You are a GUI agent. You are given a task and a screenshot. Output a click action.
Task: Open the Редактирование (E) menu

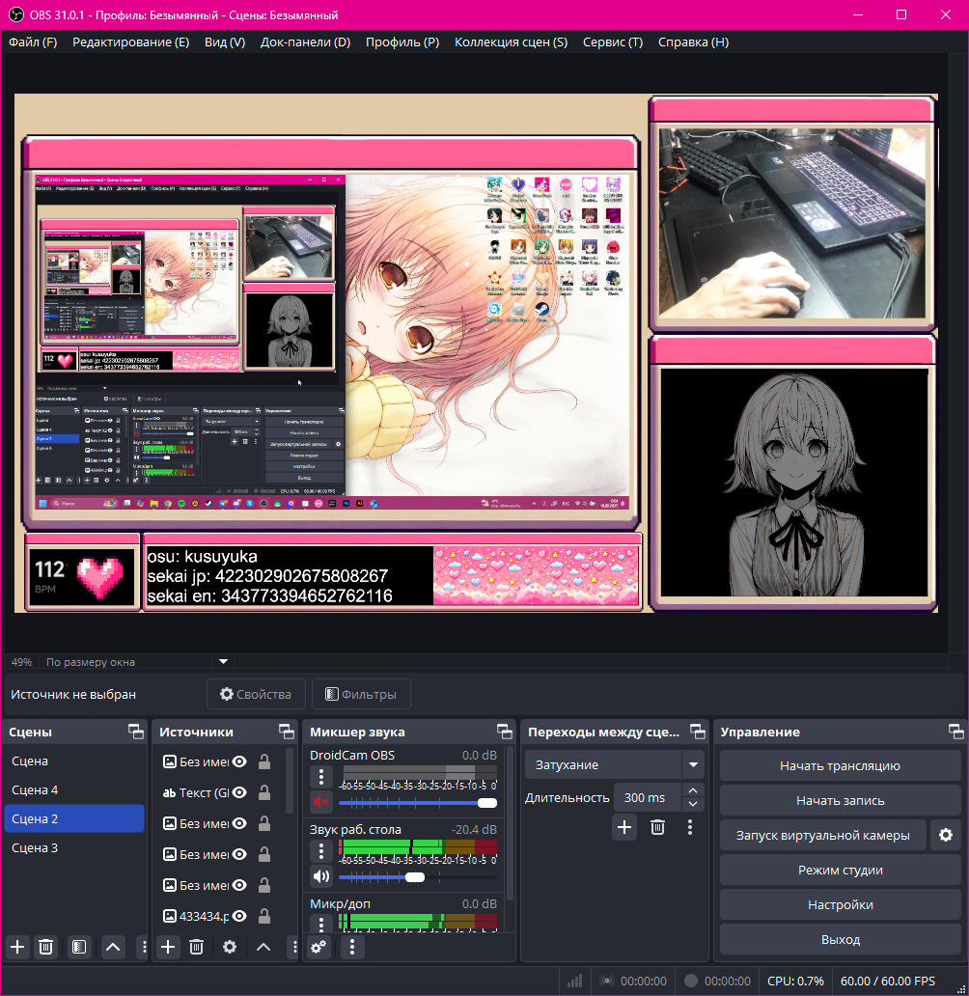pos(131,41)
